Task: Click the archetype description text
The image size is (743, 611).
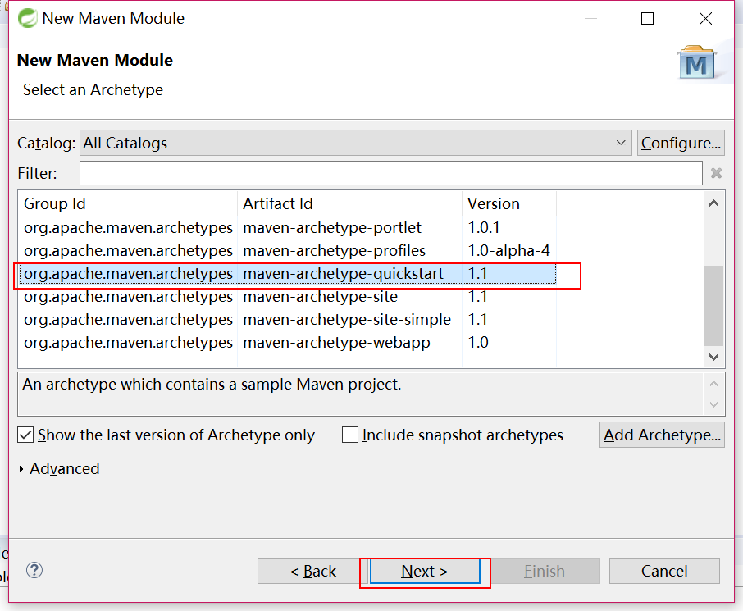Action: coord(212,384)
